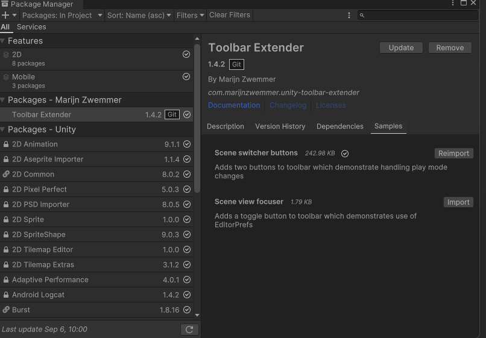Click the link icon beside Burst

6,310
